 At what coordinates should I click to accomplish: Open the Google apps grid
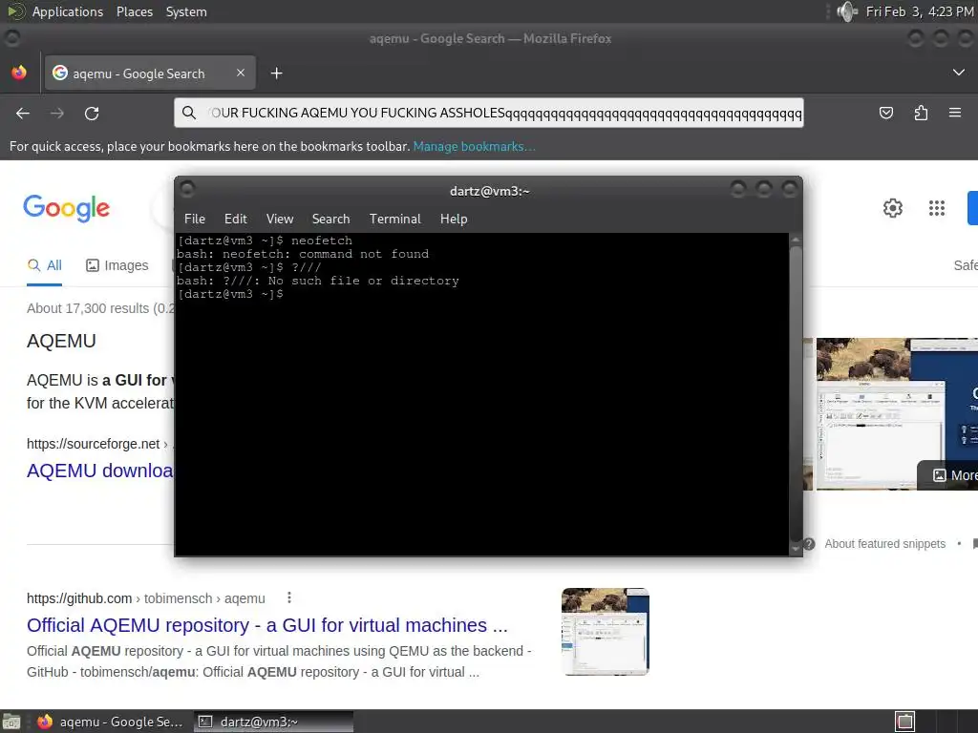click(x=937, y=208)
